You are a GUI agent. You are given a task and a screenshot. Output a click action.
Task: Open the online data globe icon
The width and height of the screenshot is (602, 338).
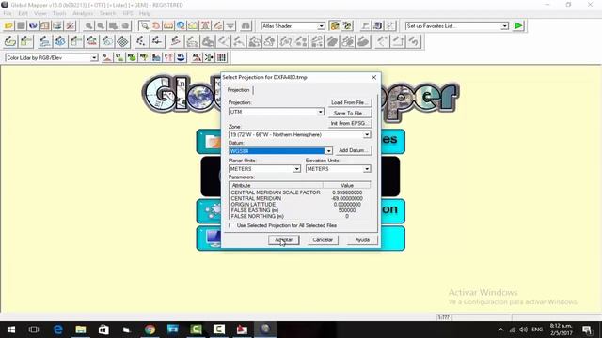(x=33, y=25)
